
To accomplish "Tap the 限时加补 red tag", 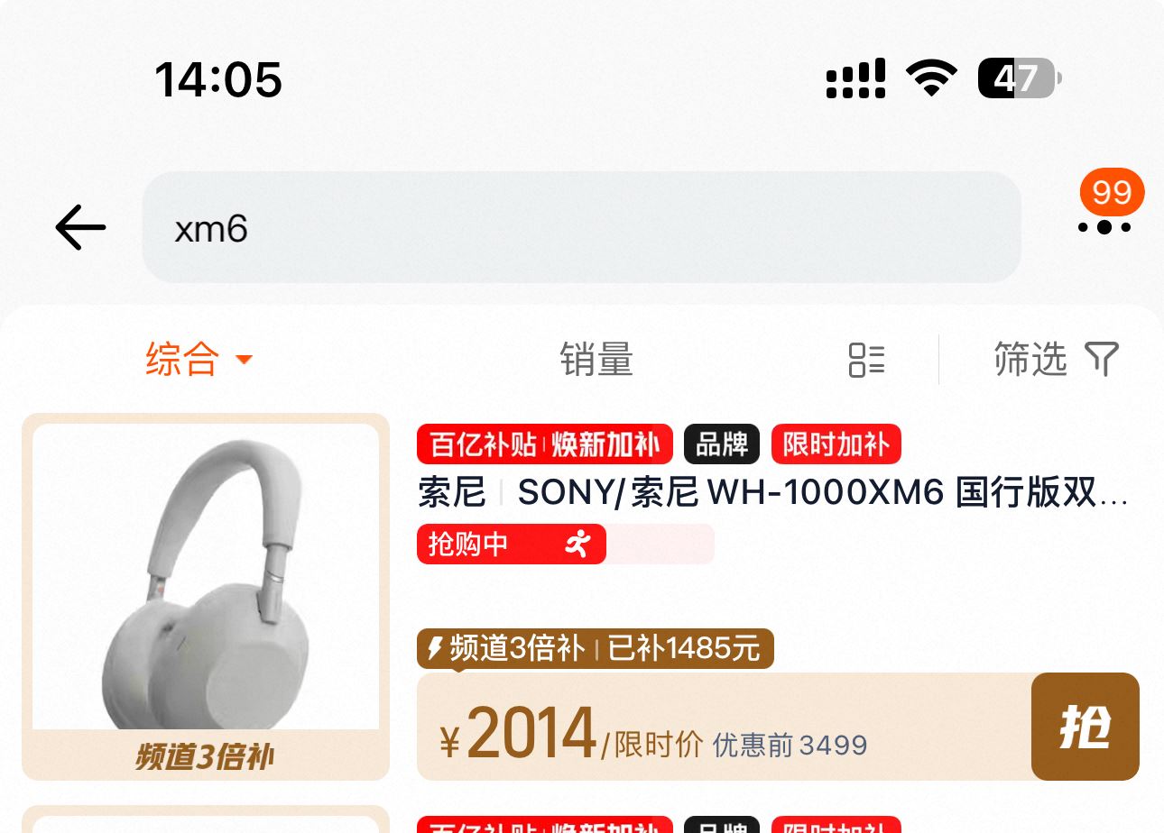I will pos(836,444).
